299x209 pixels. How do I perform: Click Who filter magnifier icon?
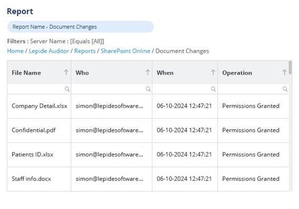click(148, 89)
